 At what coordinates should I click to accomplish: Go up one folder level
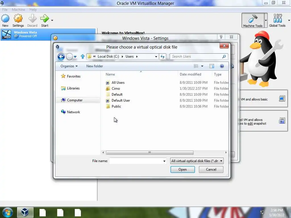83,56
